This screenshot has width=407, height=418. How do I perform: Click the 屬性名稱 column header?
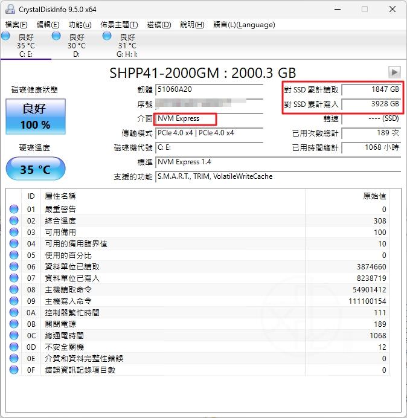tap(173, 196)
